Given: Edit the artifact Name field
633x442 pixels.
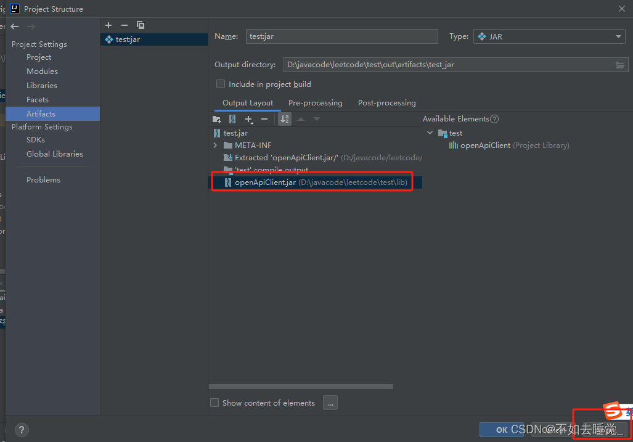Looking at the screenshot, I should coord(341,36).
